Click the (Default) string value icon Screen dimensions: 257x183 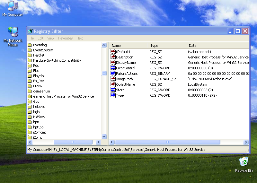click(113, 51)
